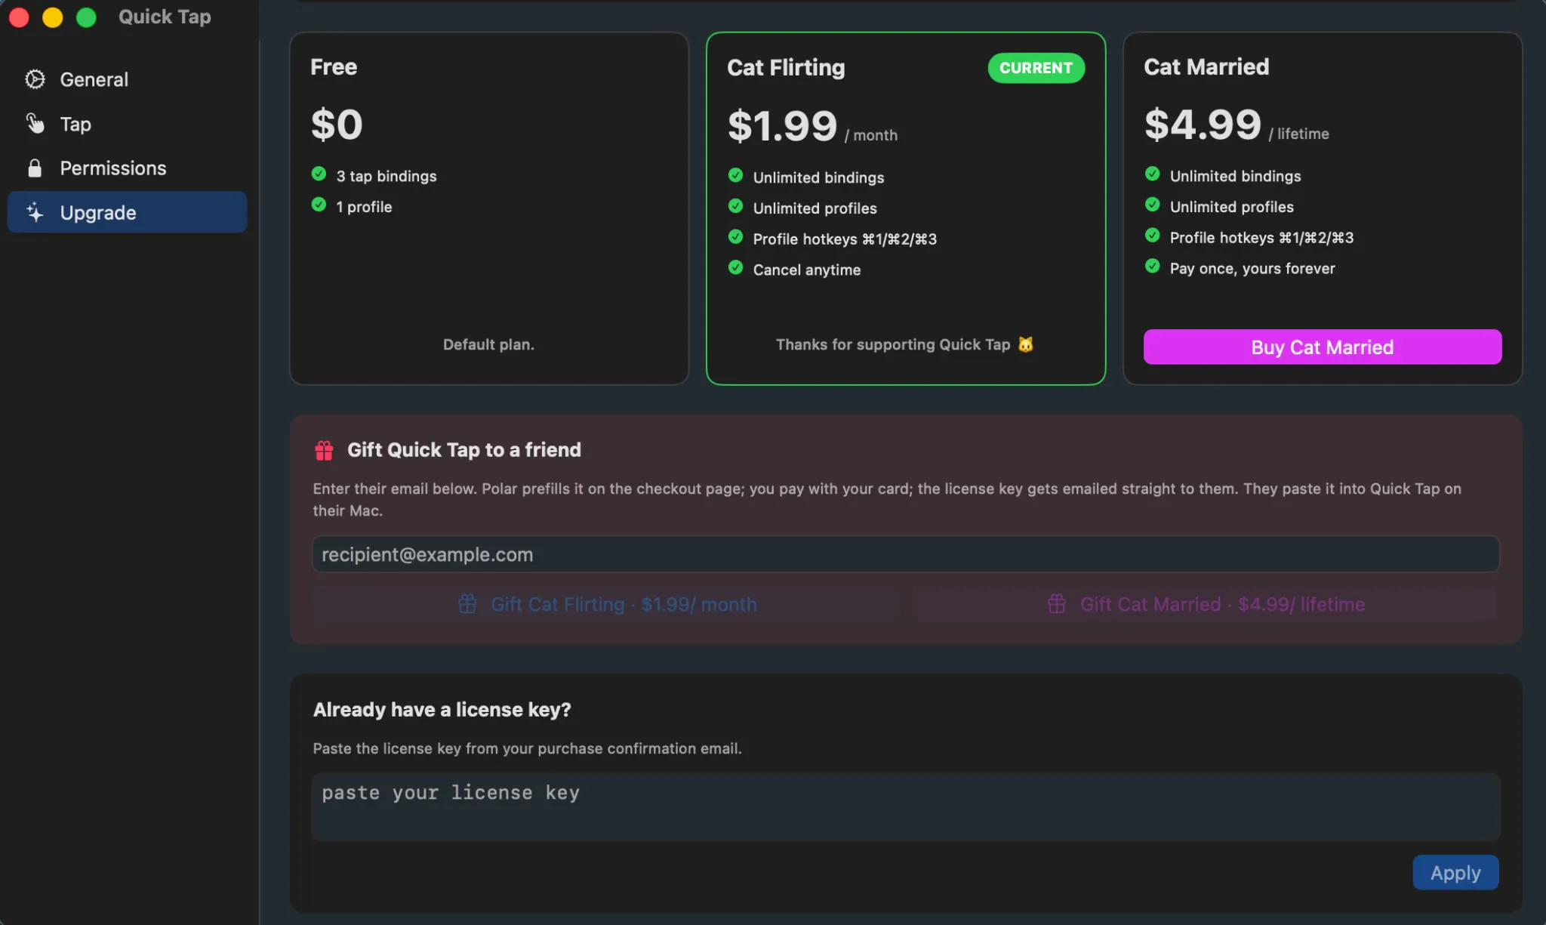Buy the Cat Married lifetime plan
Image resolution: width=1546 pixels, height=925 pixels.
click(1322, 347)
